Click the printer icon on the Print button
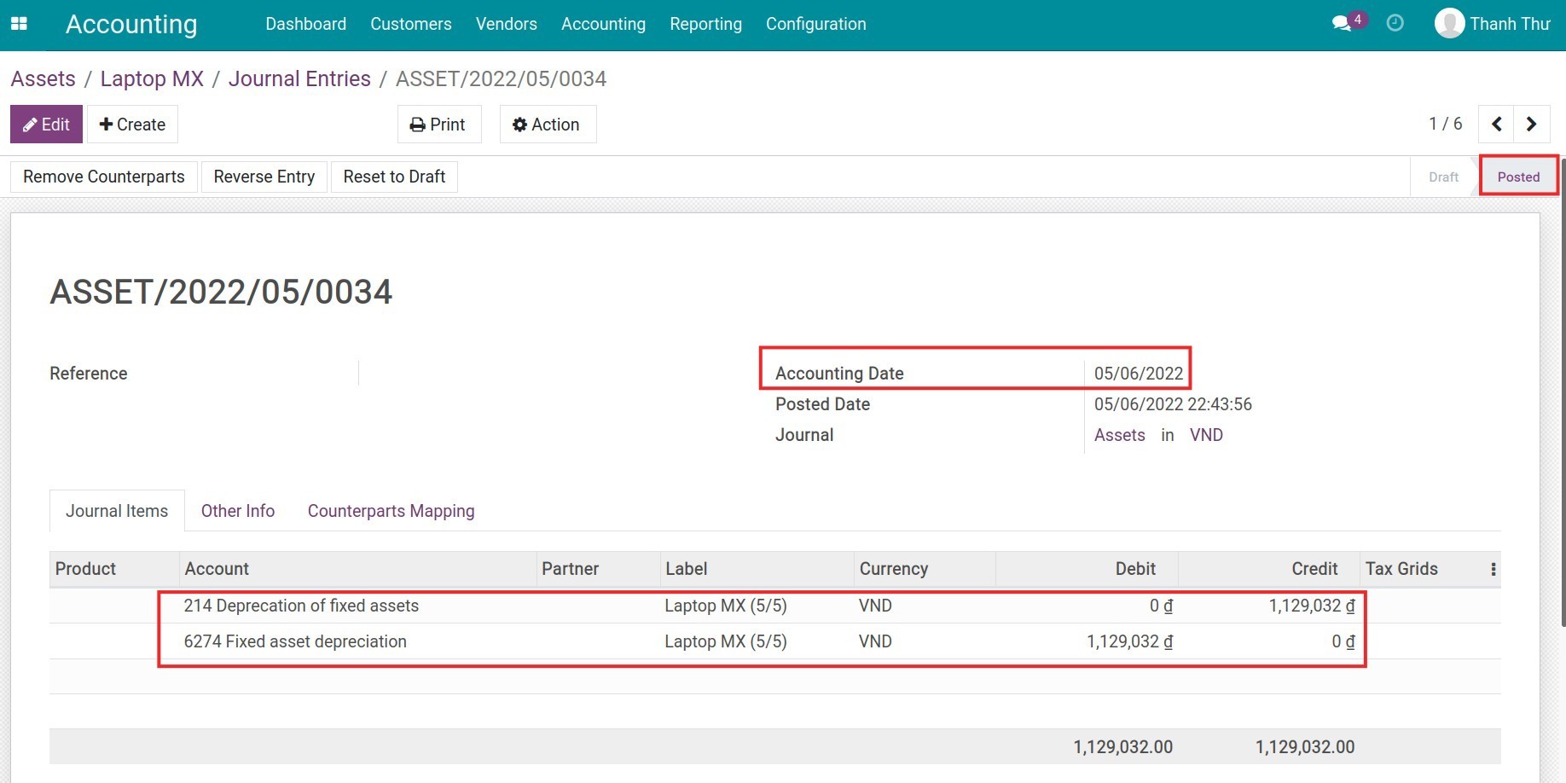 coord(417,124)
